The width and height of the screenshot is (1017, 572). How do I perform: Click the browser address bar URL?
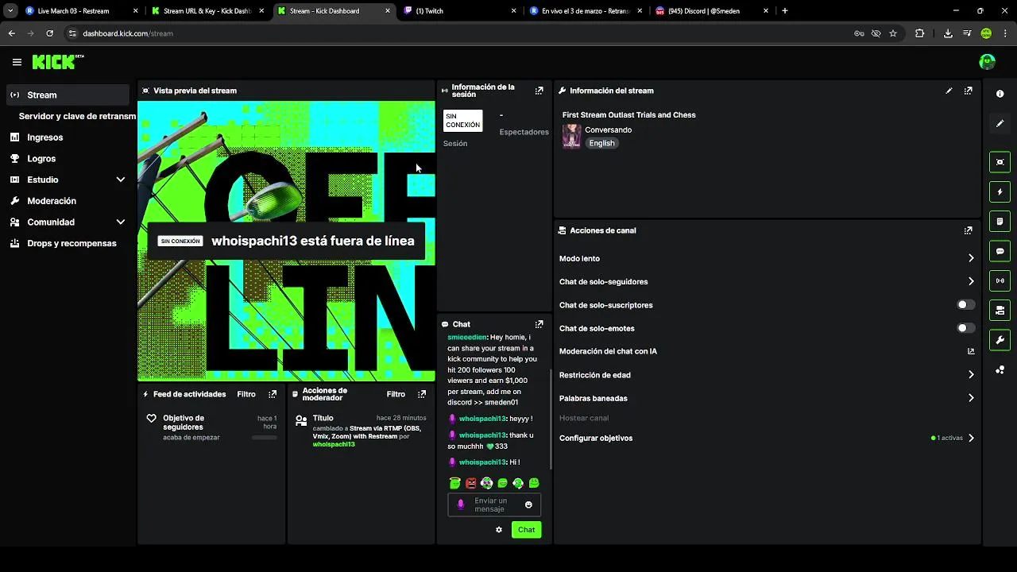[x=128, y=33]
